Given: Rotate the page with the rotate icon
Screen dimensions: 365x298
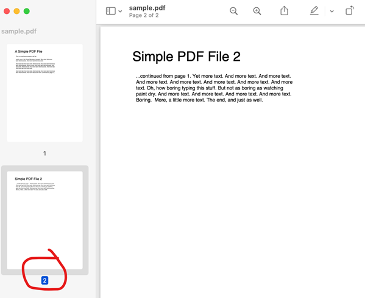Looking at the screenshot, I should click(x=350, y=10).
